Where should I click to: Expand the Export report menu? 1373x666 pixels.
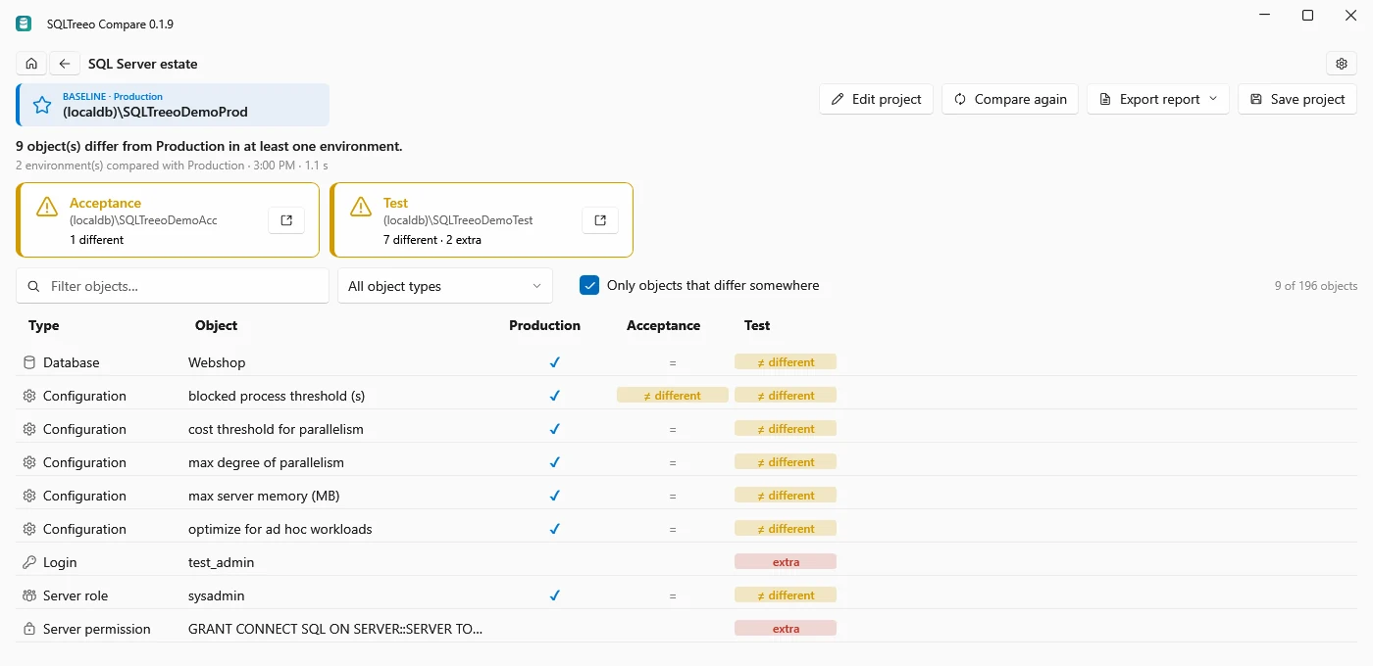pos(1157,99)
